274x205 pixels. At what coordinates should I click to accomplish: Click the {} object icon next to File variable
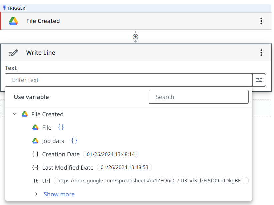(61, 127)
